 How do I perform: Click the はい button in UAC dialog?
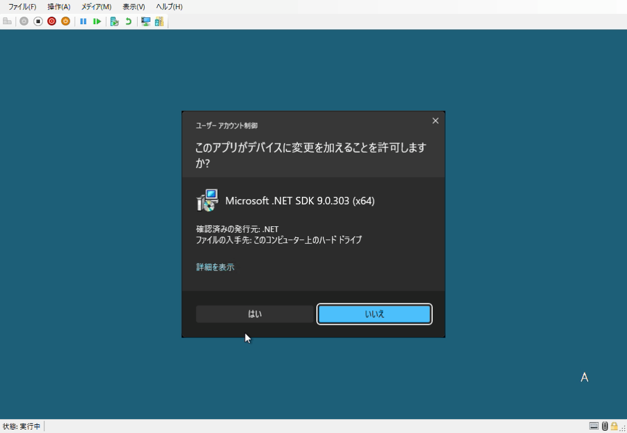(x=255, y=314)
